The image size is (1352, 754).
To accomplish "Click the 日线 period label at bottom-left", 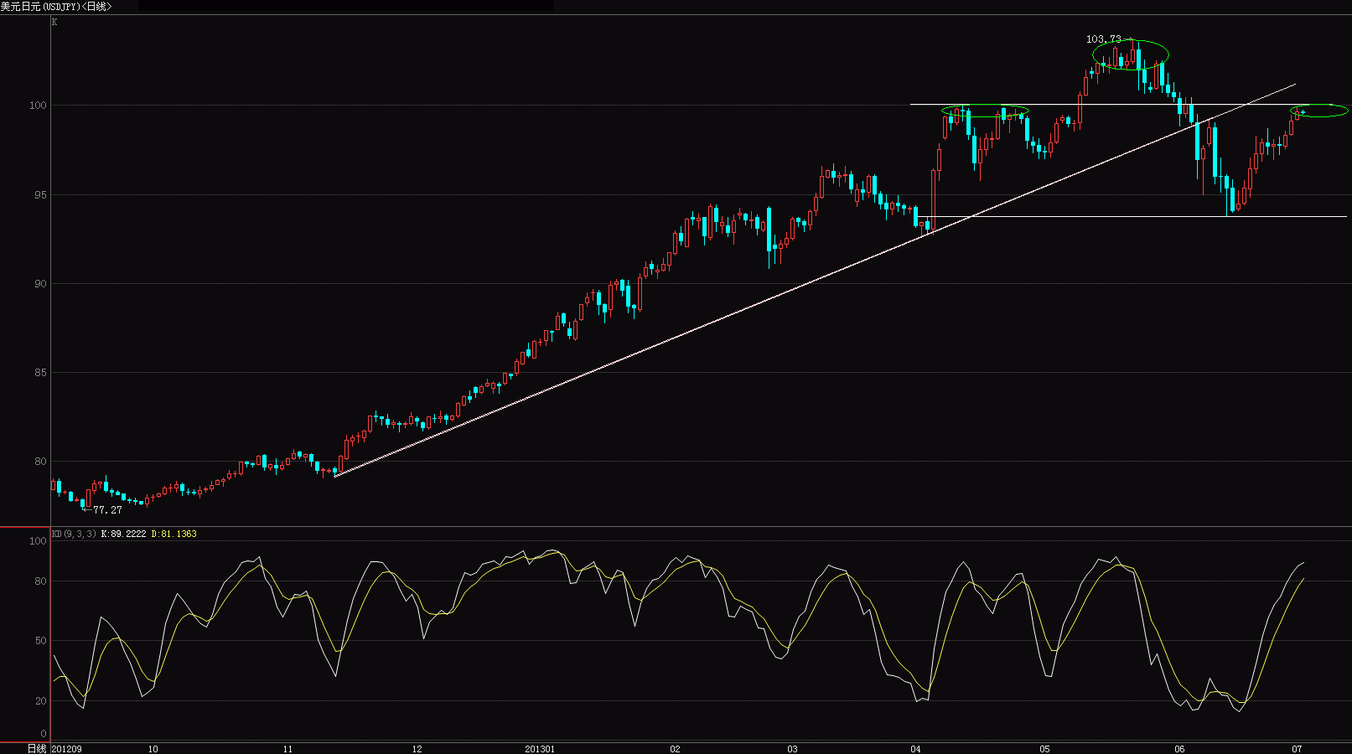I will point(37,749).
